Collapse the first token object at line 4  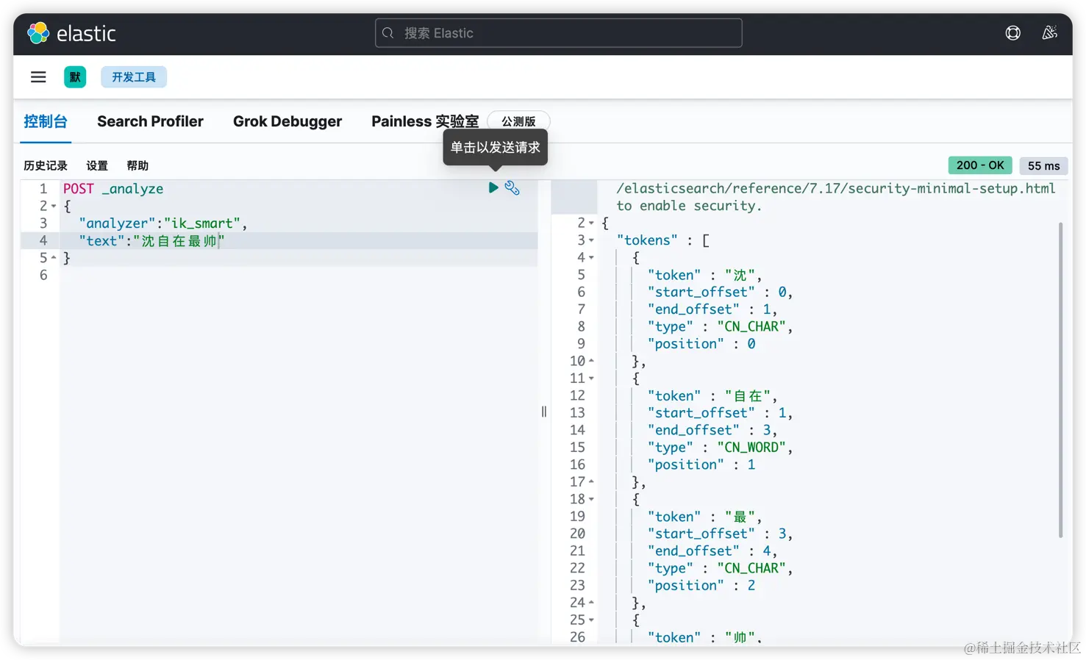pos(591,257)
